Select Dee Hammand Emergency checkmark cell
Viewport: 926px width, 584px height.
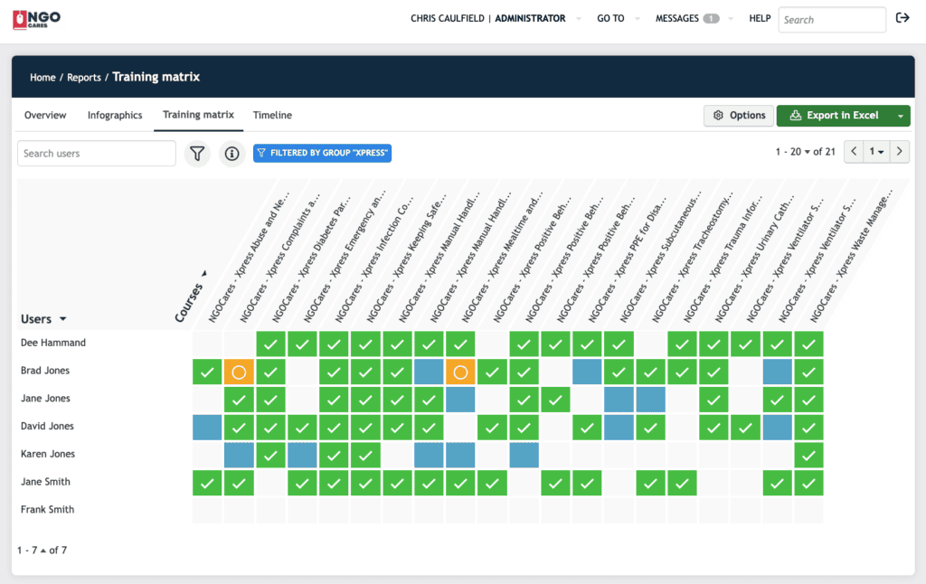(x=302, y=344)
